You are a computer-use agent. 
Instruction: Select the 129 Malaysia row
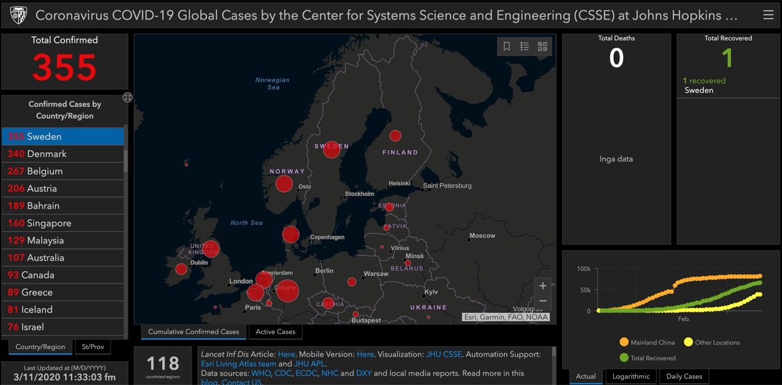(62, 240)
